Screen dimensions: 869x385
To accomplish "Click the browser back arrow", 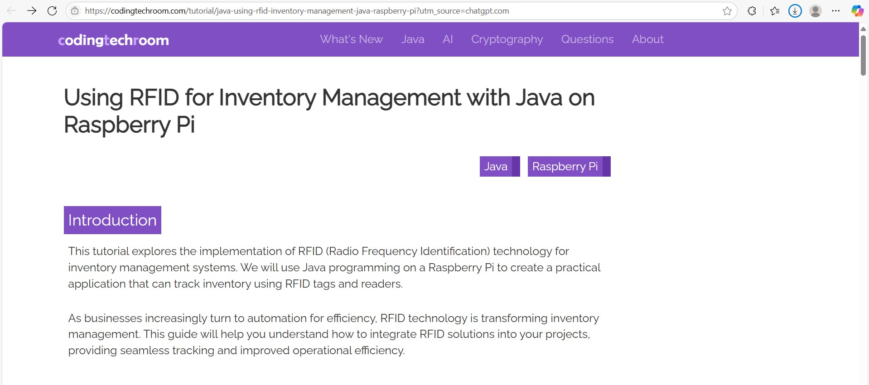I will pos(11,11).
